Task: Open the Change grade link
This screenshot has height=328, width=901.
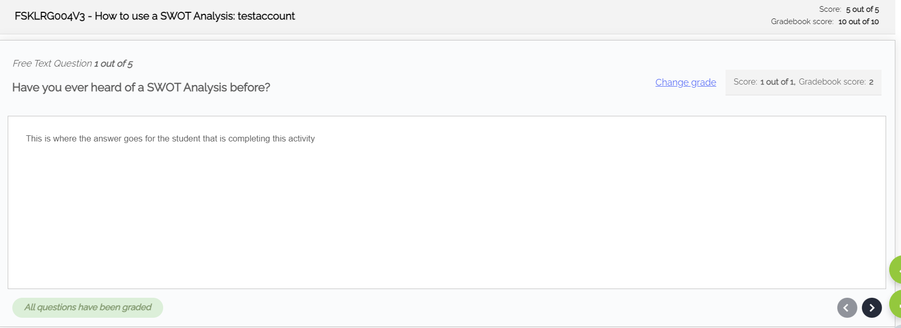Action: [685, 82]
